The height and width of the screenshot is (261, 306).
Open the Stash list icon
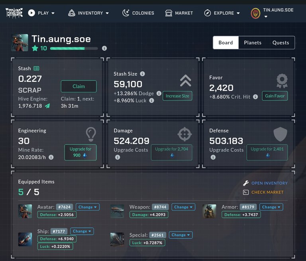click(x=36, y=68)
